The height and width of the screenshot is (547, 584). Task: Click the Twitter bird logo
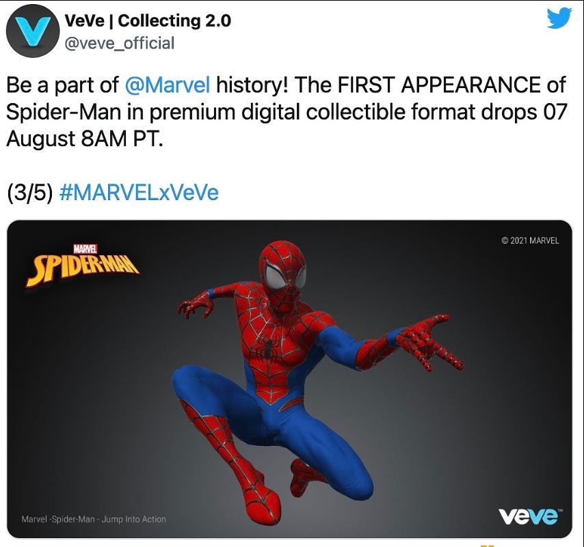[x=559, y=18]
